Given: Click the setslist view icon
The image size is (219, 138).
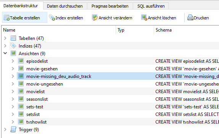Looking at the screenshot, I should (21, 114).
